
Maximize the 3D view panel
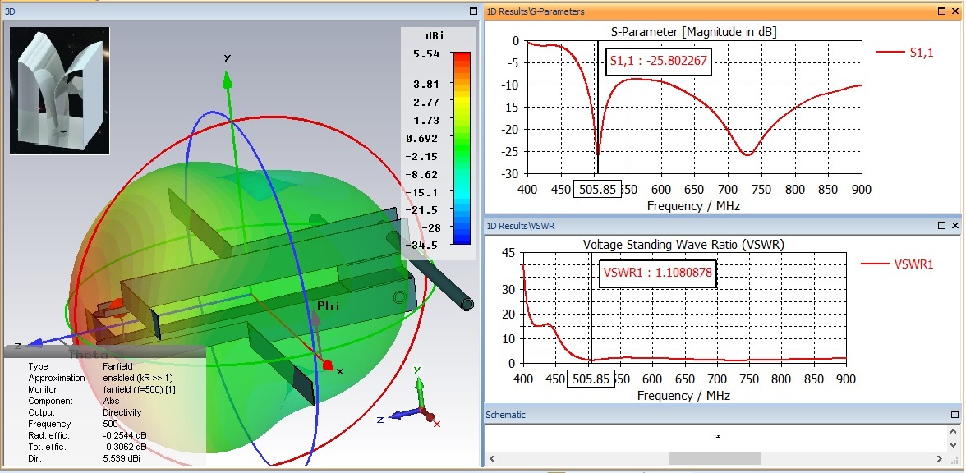(472, 11)
